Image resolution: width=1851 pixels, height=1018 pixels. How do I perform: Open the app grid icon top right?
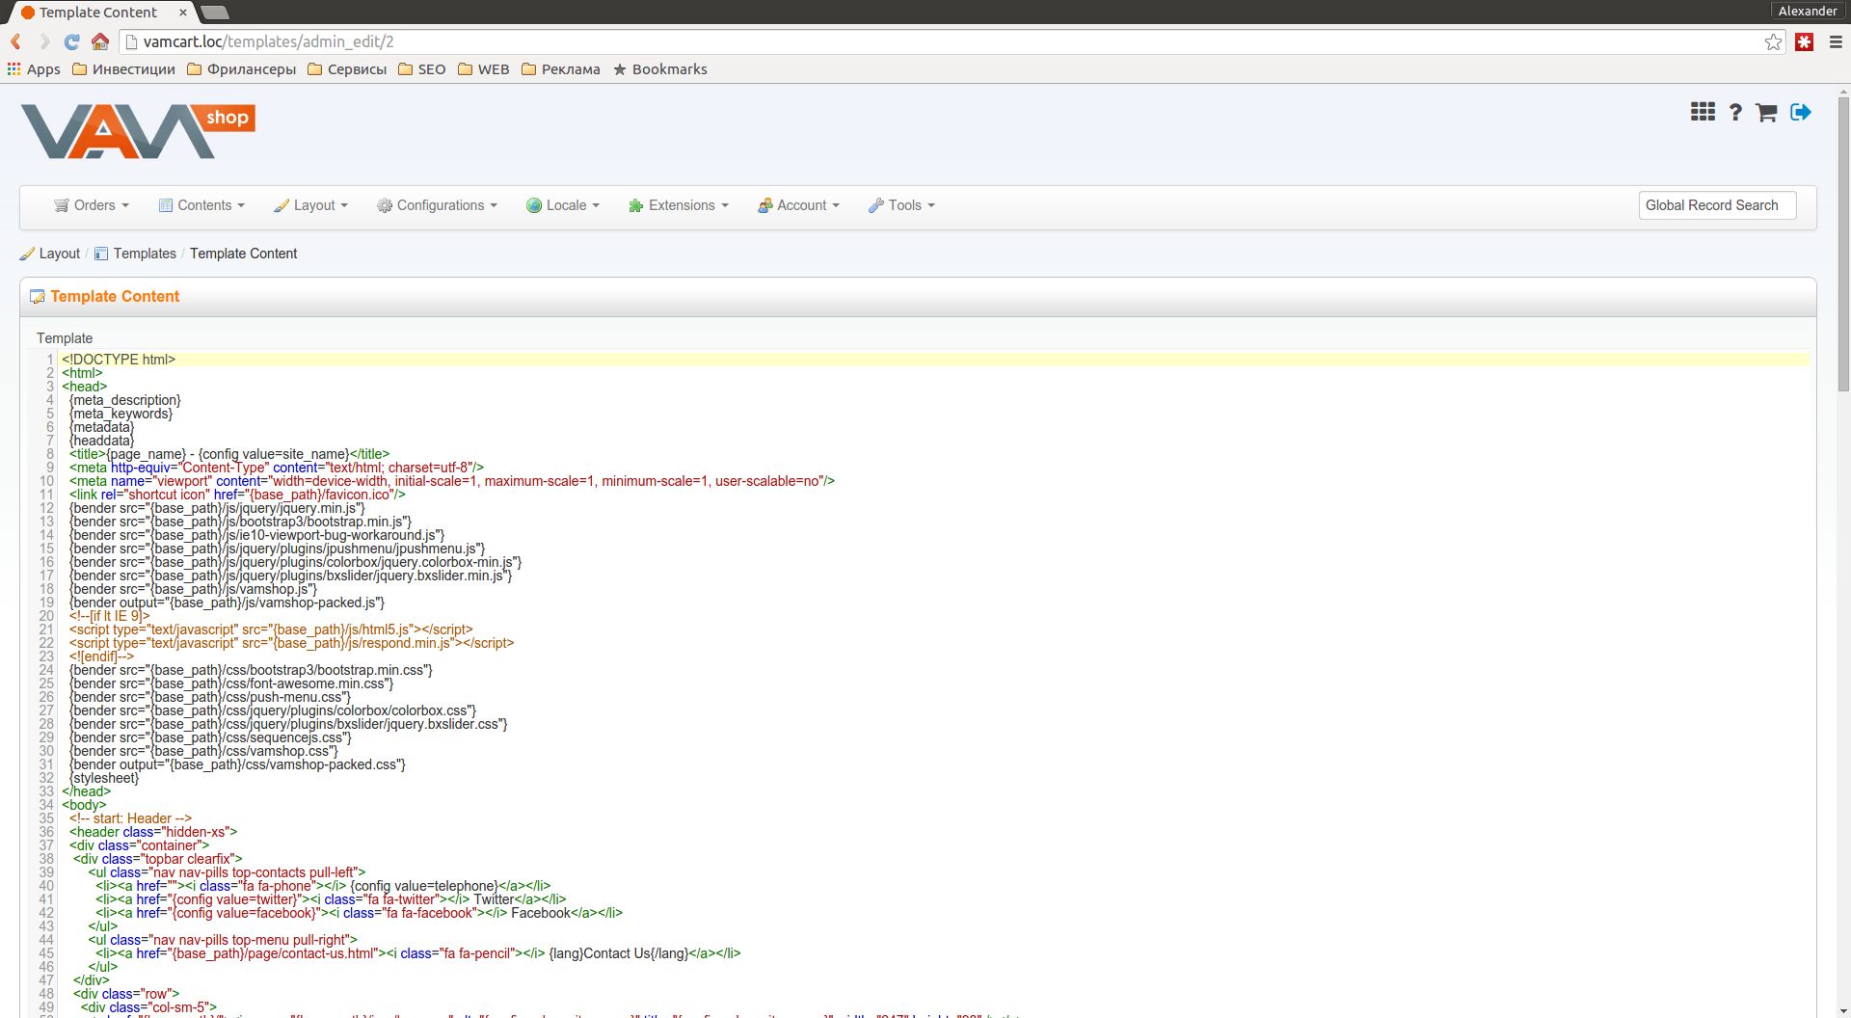pyautogui.click(x=1703, y=112)
